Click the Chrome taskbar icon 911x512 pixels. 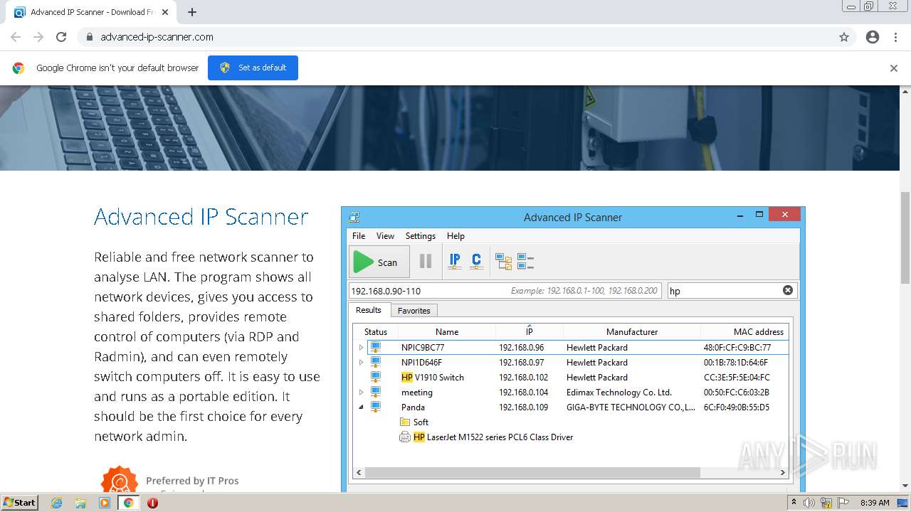click(128, 503)
